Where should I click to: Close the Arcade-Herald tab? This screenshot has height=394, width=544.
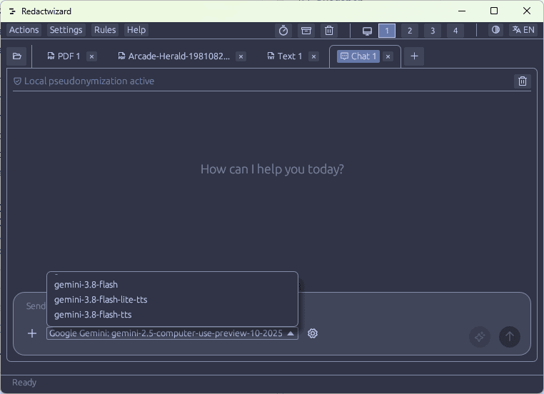point(241,56)
